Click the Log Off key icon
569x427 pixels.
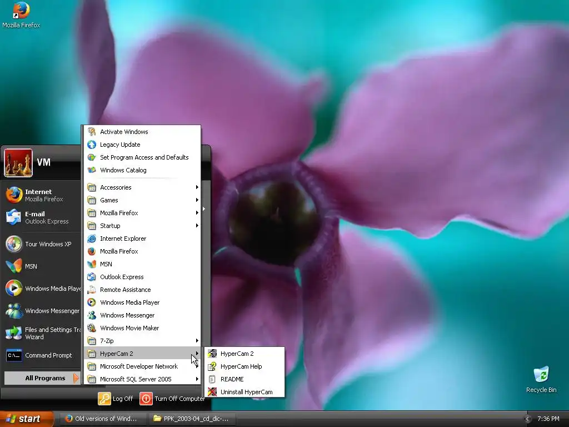104,399
